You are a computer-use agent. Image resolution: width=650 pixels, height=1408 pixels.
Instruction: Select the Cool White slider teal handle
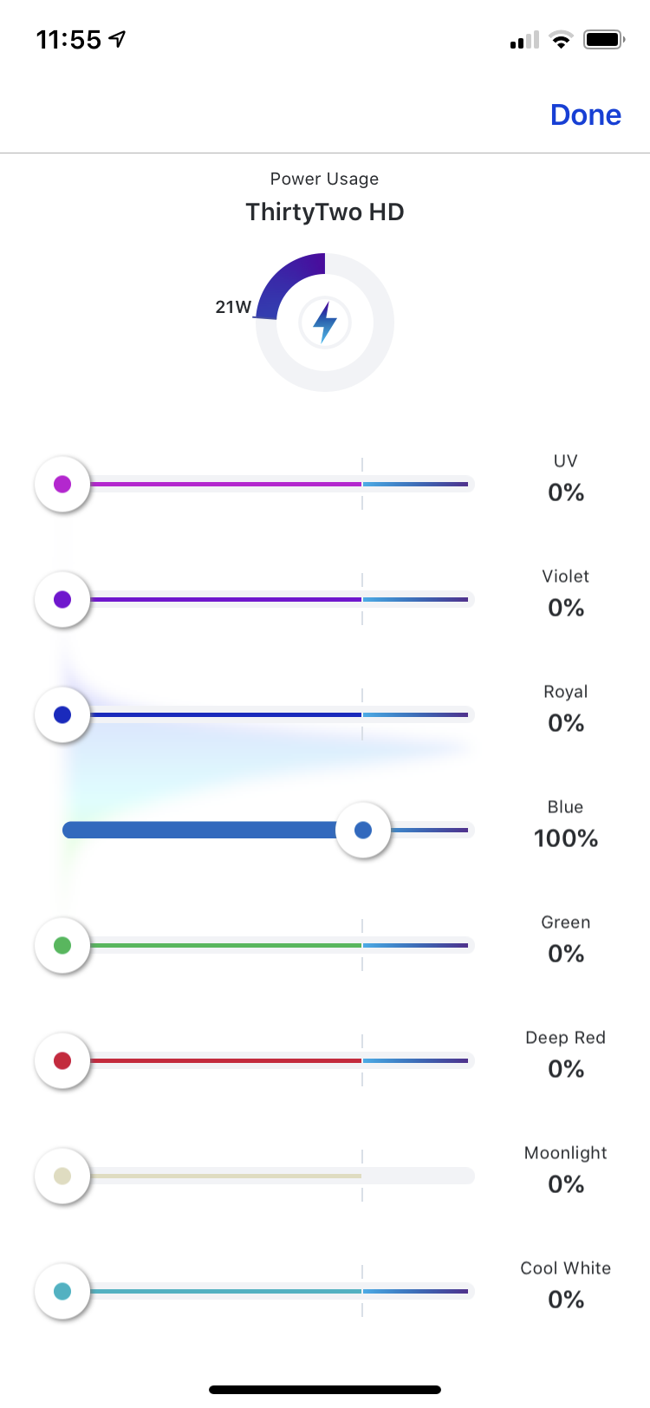coord(62,1291)
